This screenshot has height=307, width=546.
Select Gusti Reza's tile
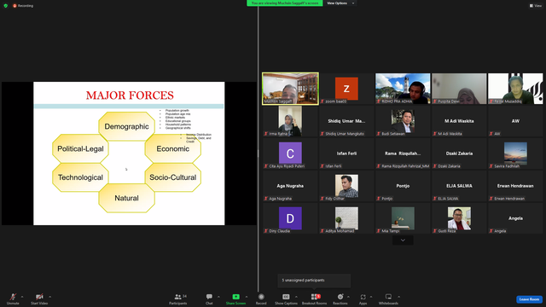tap(459, 218)
